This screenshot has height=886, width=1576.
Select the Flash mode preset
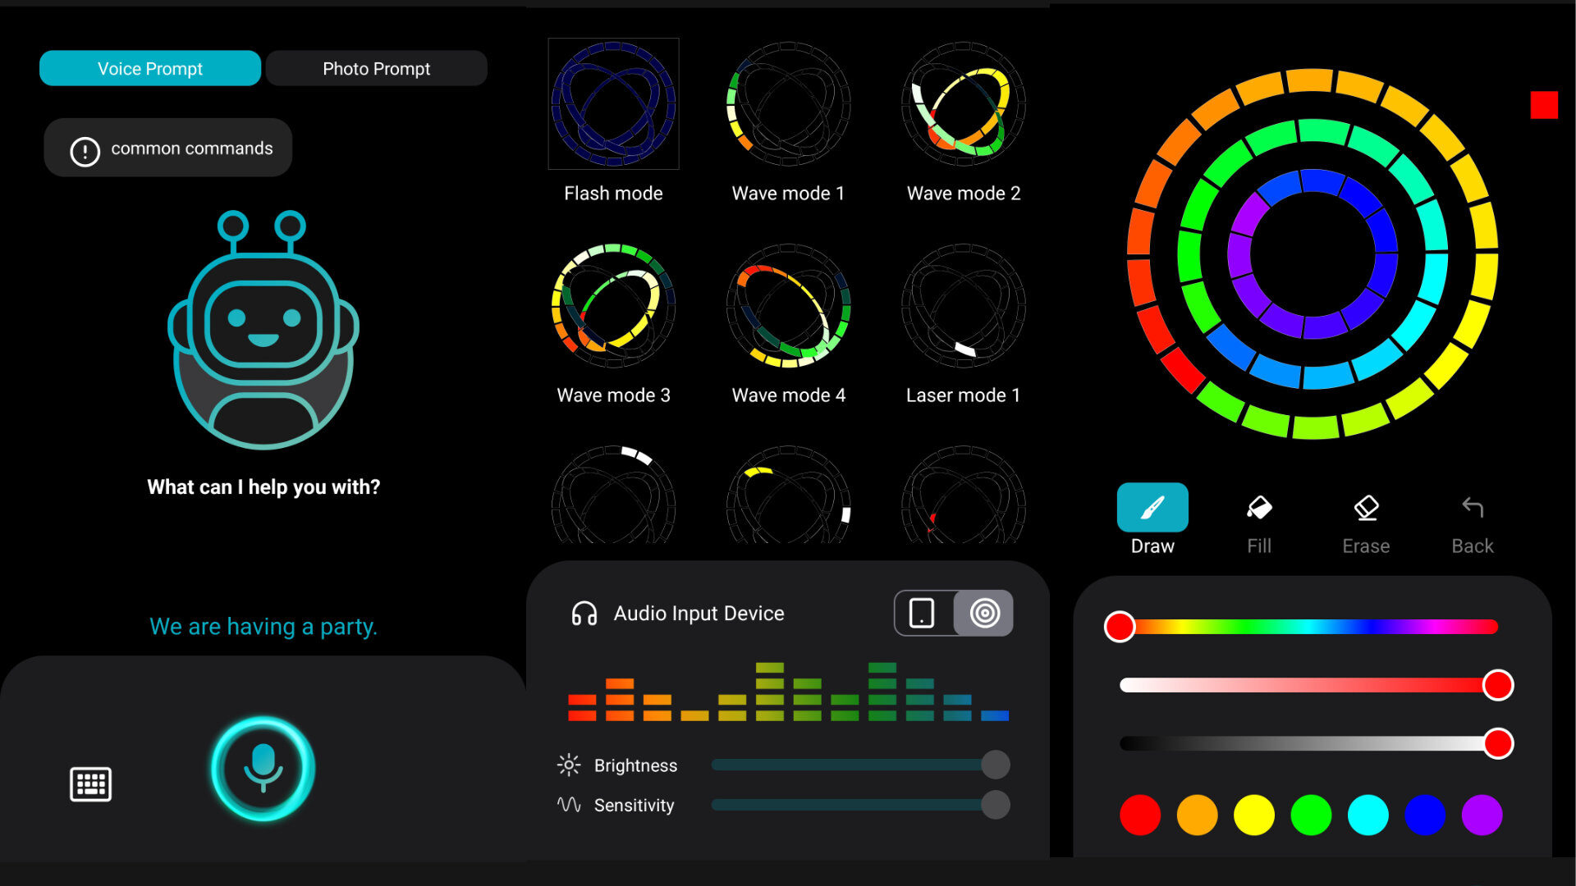pos(613,104)
